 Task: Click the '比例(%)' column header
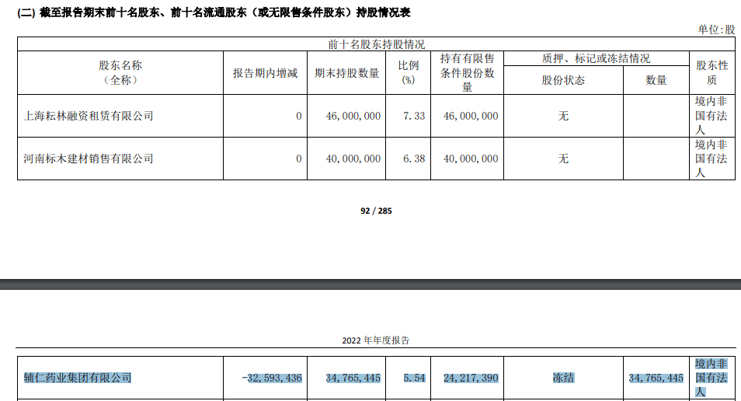[x=409, y=73]
